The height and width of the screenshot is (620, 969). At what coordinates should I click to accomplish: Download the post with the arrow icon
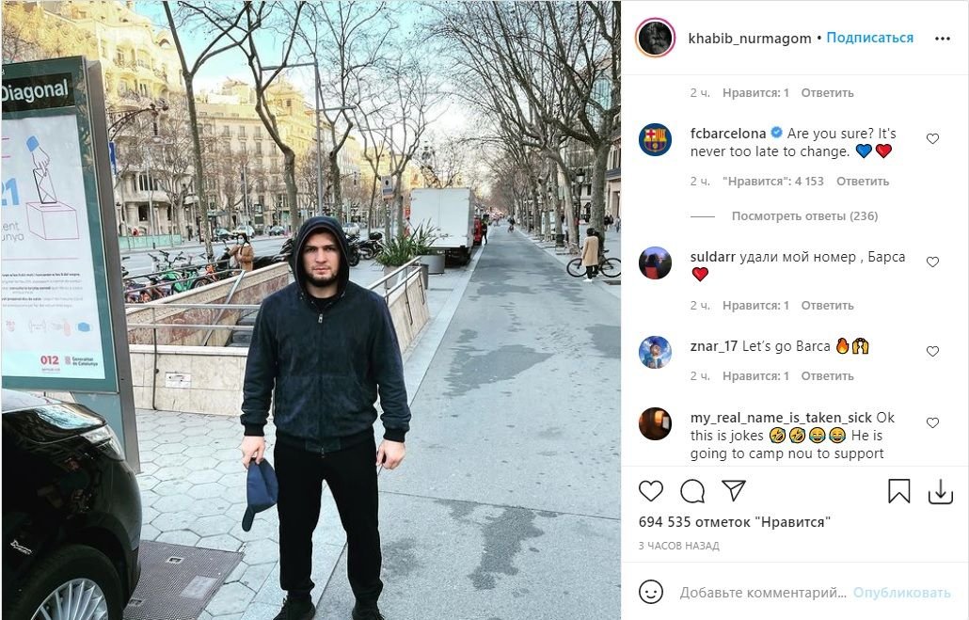click(941, 492)
